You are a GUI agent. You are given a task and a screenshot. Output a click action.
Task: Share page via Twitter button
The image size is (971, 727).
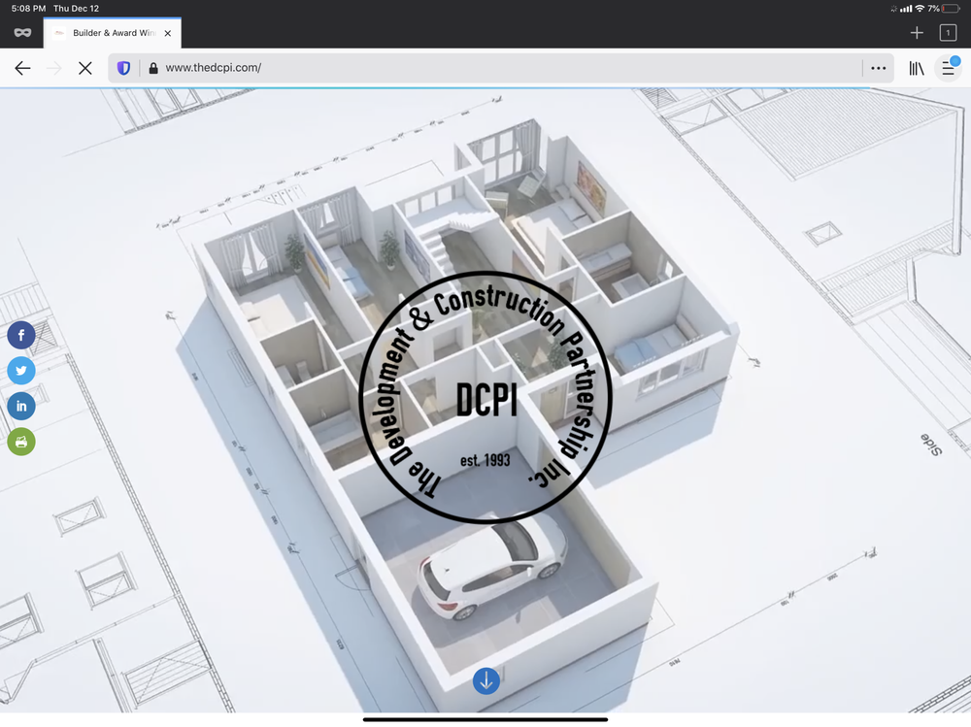point(21,371)
